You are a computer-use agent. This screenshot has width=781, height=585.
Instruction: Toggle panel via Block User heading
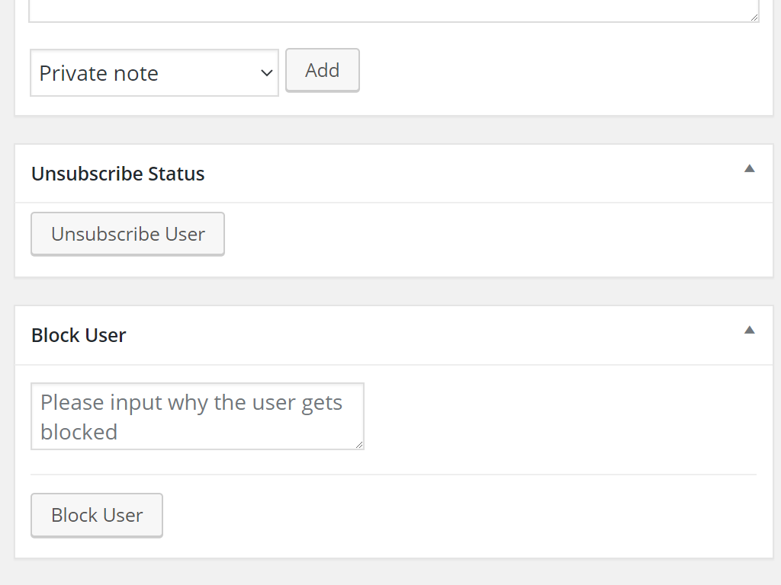tap(79, 336)
